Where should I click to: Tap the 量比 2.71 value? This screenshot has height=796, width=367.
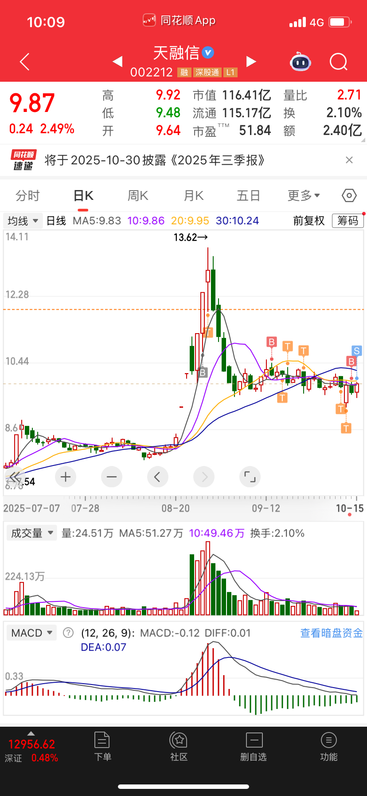pyautogui.click(x=349, y=95)
